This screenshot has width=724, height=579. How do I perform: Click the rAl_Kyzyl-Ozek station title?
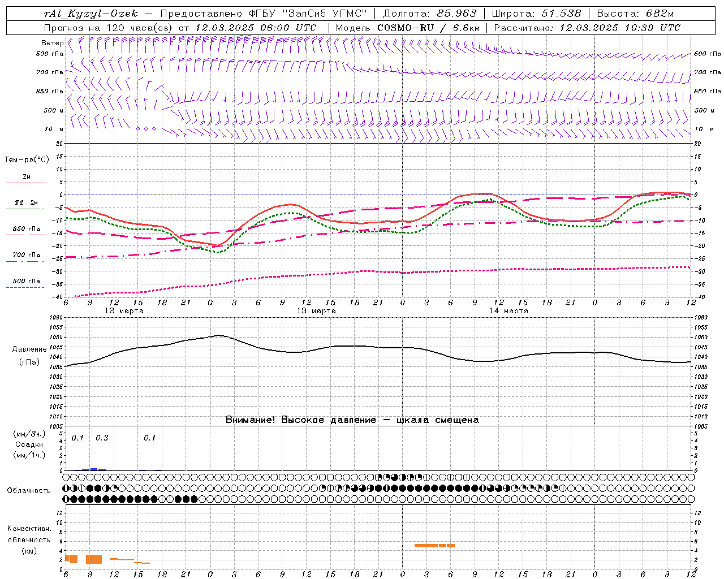click(90, 14)
